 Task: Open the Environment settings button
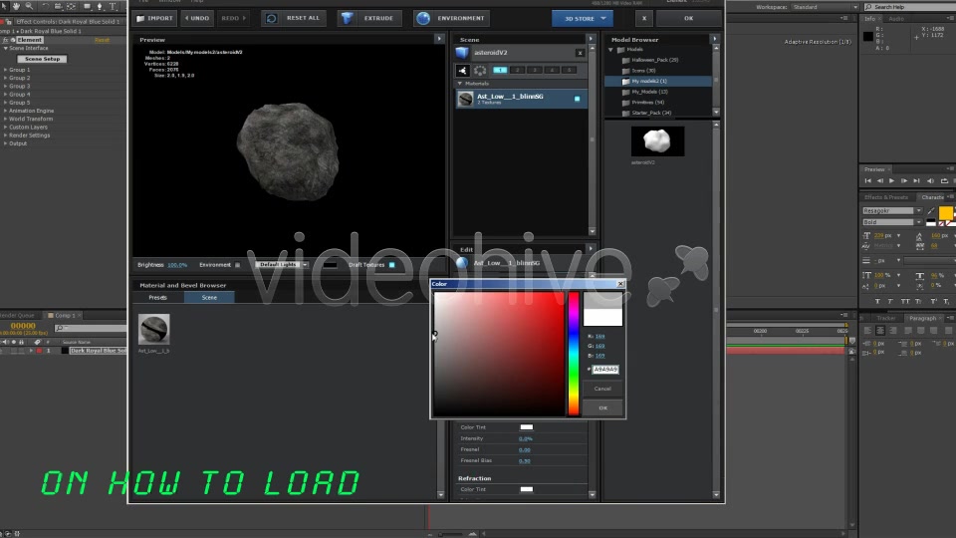pyautogui.click(x=452, y=18)
